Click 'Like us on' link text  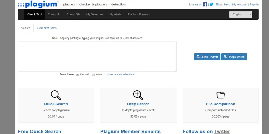[x=195, y=5]
